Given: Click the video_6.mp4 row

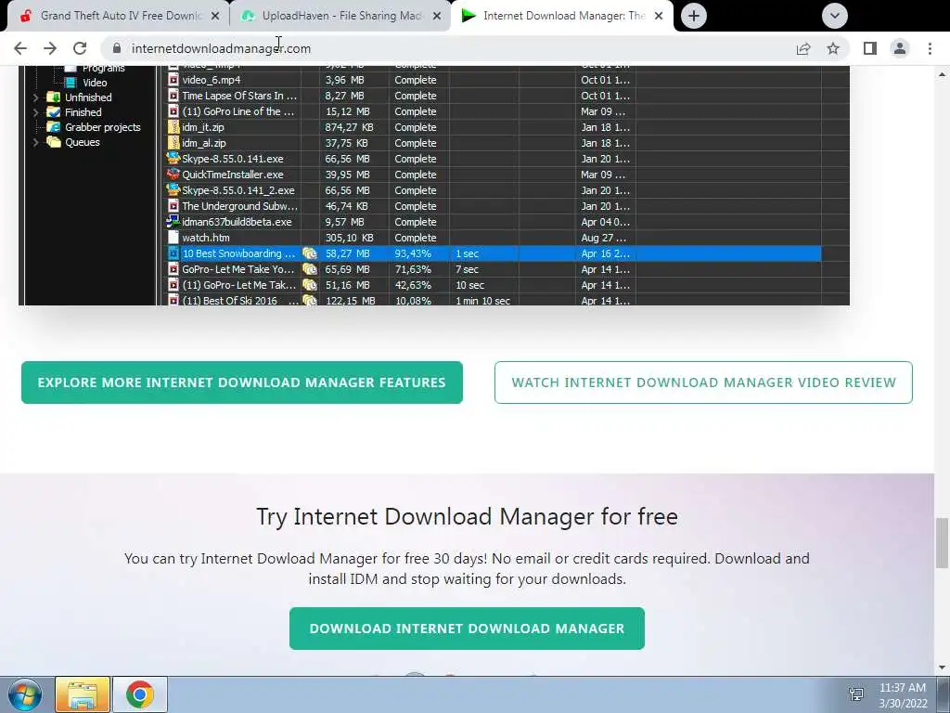Looking at the screenshot, I should [x=494, y=80].
